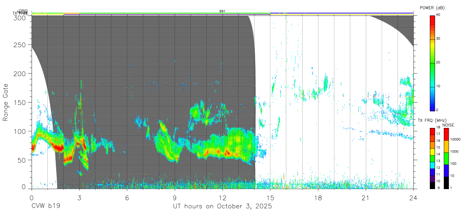Click the POWER (dB) colorbar title
The width and height of the screenshot is (465, 214).
tap(432, 8)
